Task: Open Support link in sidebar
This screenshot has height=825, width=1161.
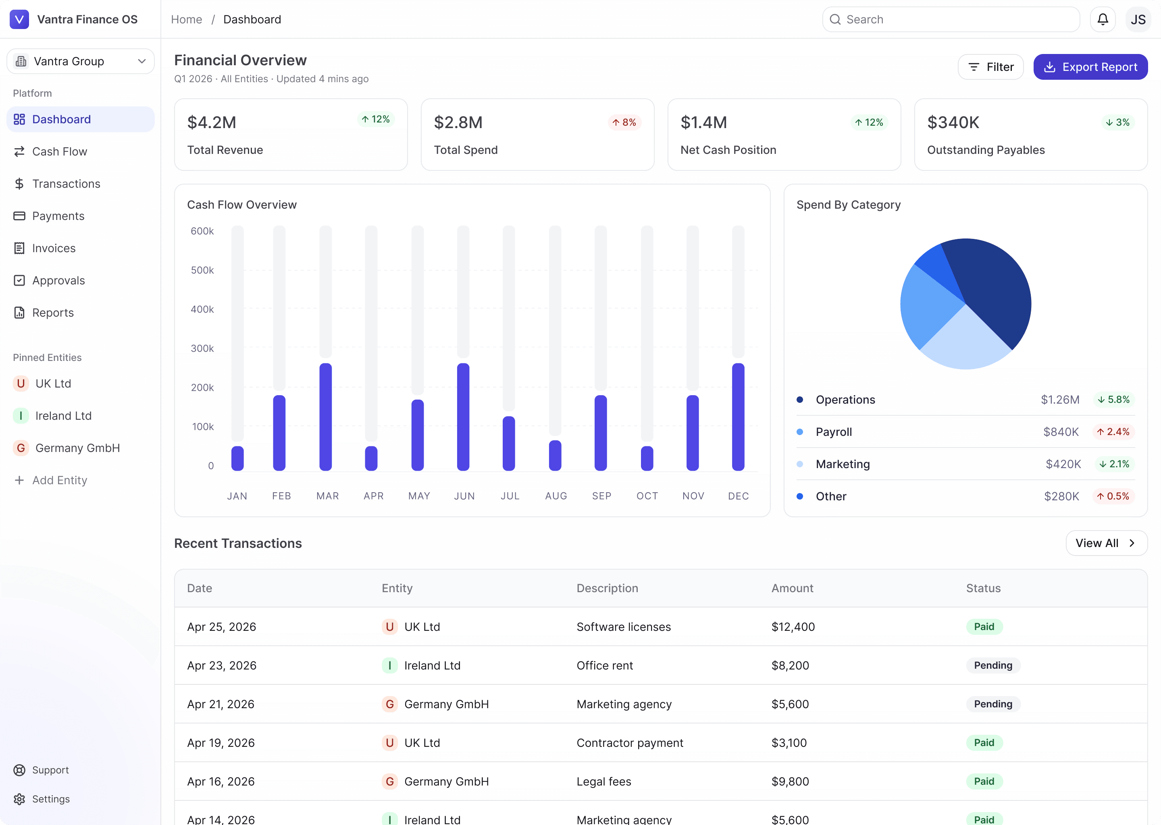Action: [x=42, y=770]
